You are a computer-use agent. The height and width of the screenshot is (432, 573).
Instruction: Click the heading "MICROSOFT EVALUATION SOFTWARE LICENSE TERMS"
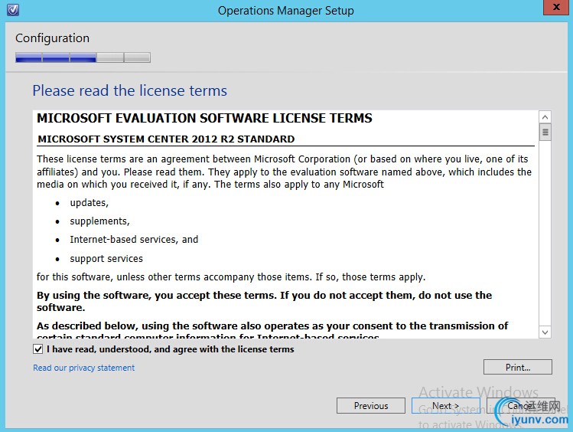pyautogui.click(x=204, y=118)
